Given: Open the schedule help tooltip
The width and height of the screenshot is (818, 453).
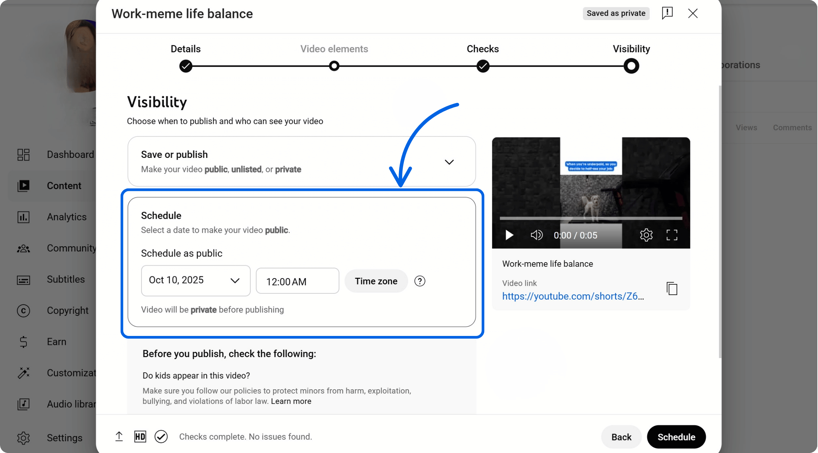Looking at the screenshot, I should (420, 281).
